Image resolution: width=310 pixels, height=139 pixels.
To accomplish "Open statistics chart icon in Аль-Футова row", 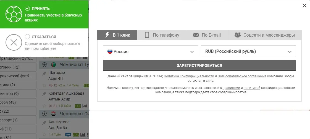I will pos(83,135).
